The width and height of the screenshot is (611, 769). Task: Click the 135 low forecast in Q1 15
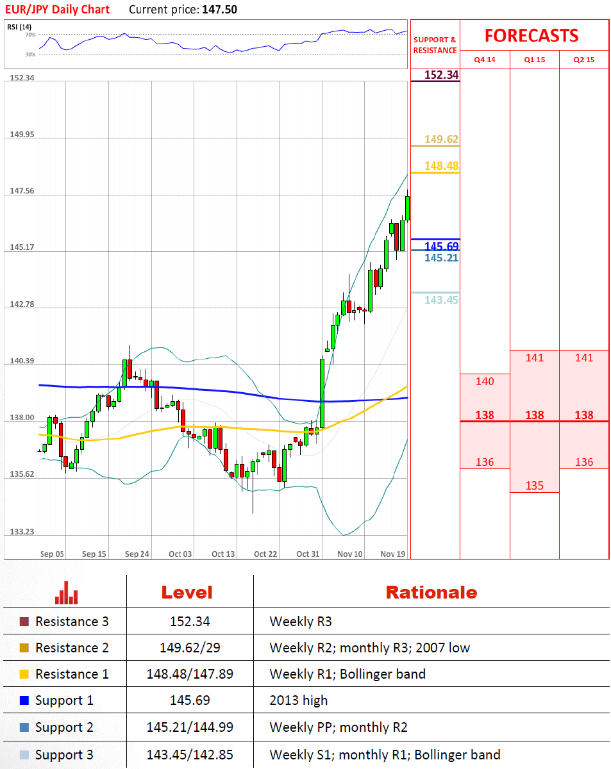pyautogui.click(x=534, y=485)
